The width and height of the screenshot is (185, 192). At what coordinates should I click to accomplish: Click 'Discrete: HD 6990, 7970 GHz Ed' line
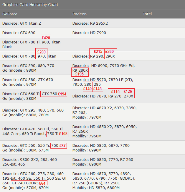[x=104, y=66]
